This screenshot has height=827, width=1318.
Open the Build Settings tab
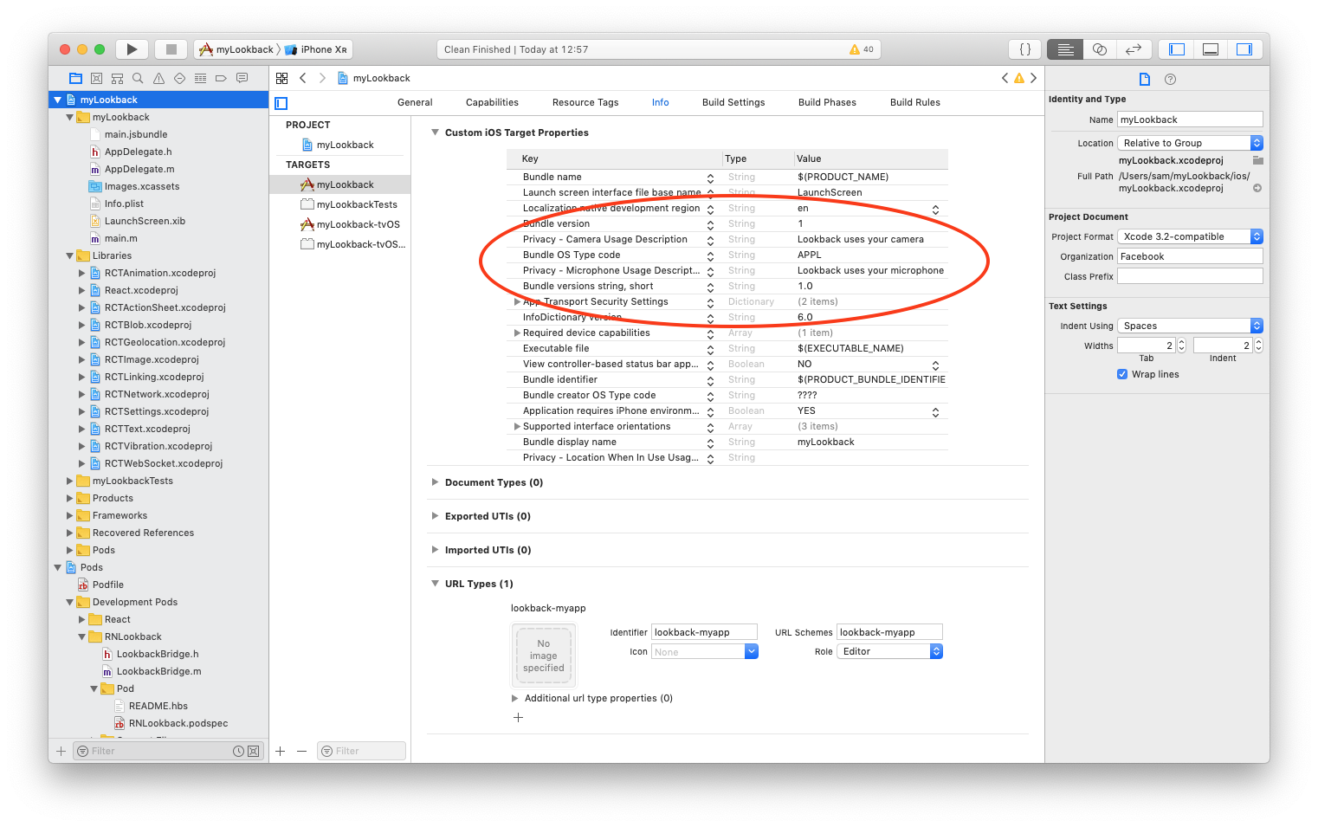(733, 102)
